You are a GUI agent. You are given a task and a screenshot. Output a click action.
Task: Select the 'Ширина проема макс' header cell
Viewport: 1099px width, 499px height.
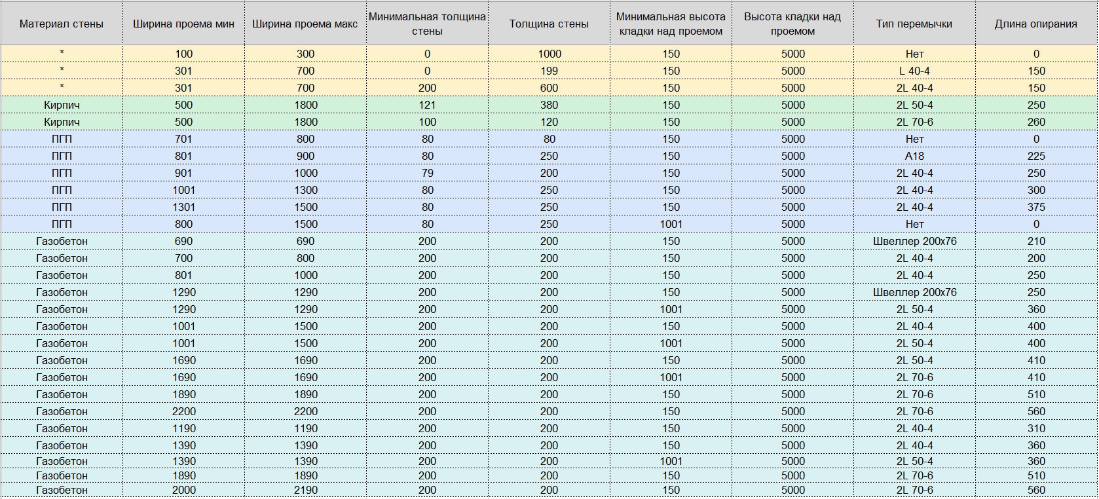pyautogui.click(x=305, y=24)
